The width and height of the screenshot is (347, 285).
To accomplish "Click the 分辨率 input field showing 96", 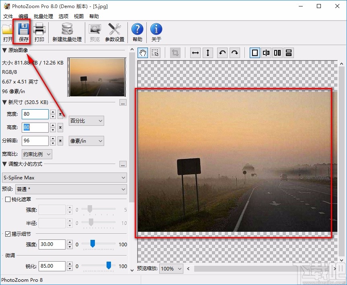I will click(x=35, y=141).
